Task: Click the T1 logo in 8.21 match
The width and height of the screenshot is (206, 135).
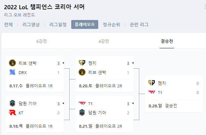Action: pos(82,103)
